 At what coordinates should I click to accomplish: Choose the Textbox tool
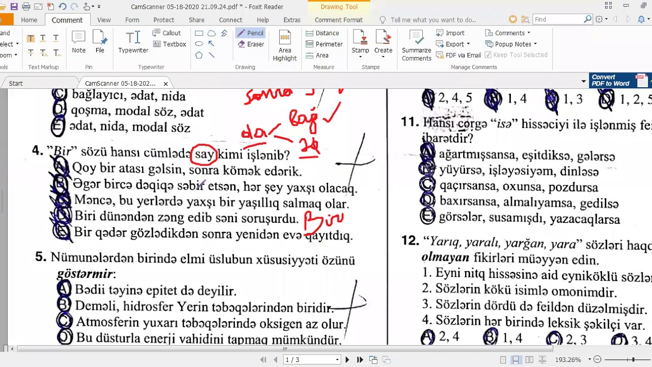[x=170, y=44]
